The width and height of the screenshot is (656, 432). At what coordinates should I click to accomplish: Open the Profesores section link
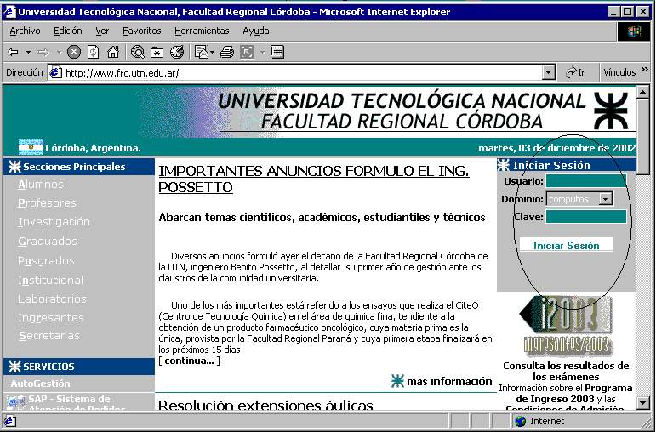(x=47, y=203)
